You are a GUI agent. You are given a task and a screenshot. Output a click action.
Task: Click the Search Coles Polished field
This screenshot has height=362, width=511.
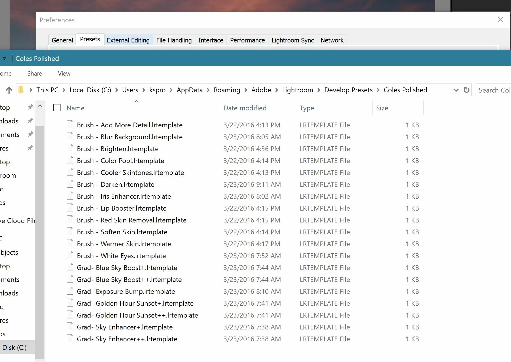pos(493,90)
